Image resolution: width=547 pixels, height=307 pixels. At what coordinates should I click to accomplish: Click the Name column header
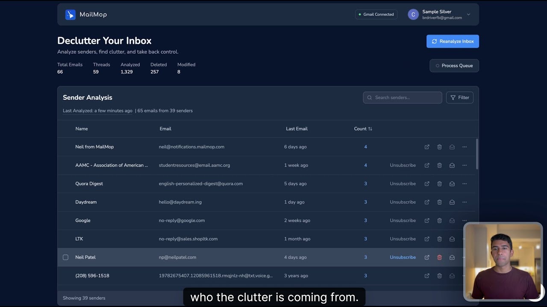82,129
